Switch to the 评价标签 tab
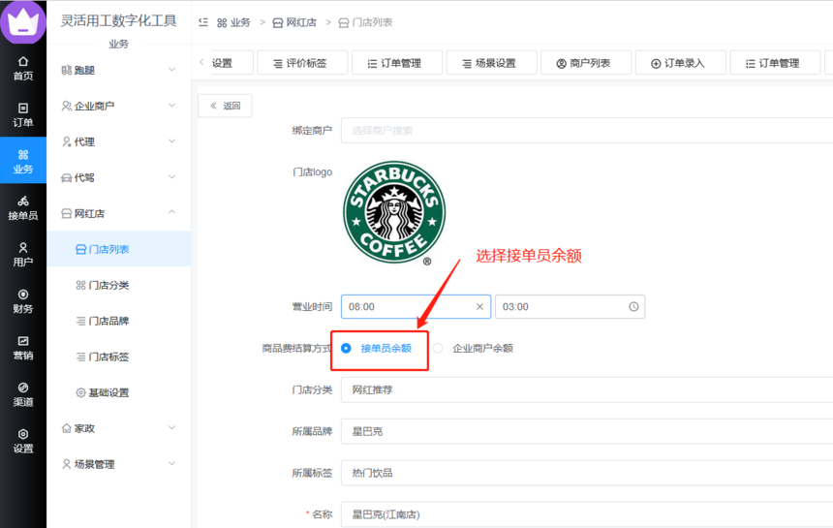 coord(302,63)
